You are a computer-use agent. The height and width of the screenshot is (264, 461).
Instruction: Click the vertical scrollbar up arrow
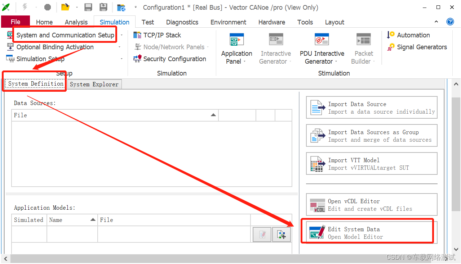456,84
